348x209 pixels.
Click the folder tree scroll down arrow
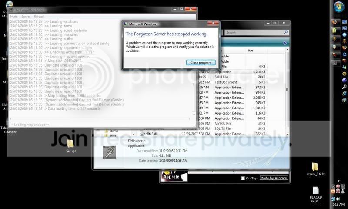(x=134, y=134)
